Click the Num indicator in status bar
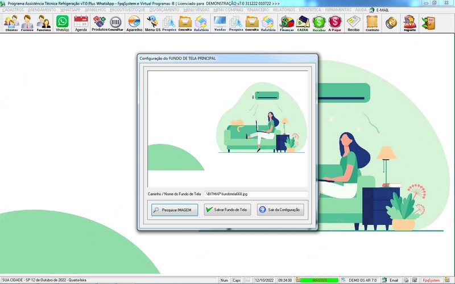This screenshot has height=284, width=455. pos(224,280)
